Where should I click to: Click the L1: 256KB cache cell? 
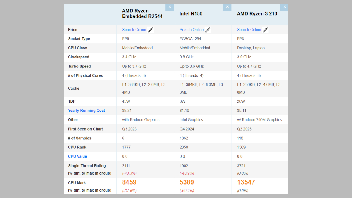pos(259,88)
